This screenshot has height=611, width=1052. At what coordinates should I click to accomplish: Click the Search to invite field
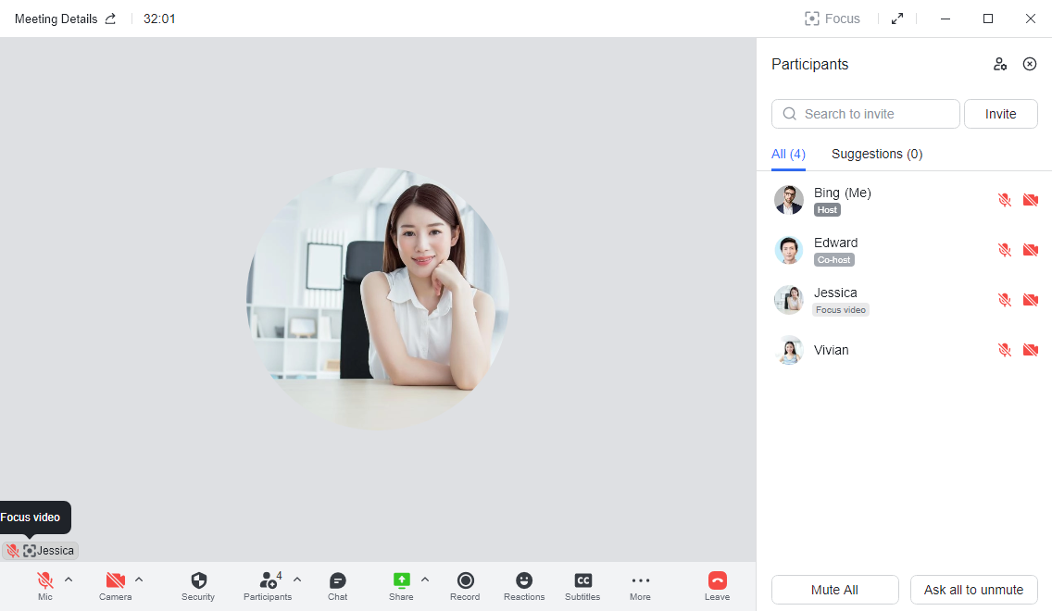(x=865, y=113)
